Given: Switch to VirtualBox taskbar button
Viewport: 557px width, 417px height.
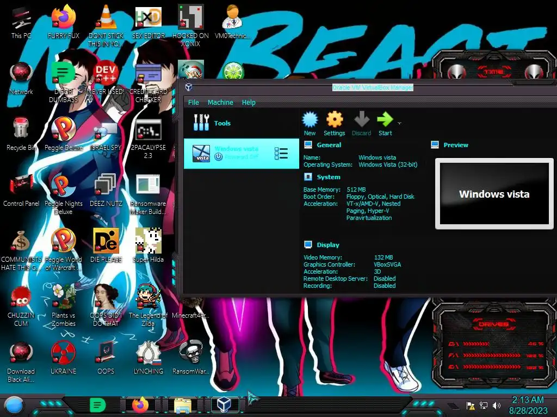Looking at the screenshot, I should [x=225, y=405].
